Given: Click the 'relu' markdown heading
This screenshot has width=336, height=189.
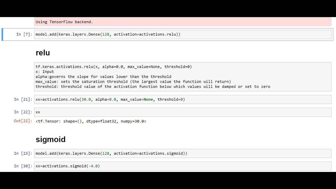Looking at the screenshot, I should (x=43, y=53).
